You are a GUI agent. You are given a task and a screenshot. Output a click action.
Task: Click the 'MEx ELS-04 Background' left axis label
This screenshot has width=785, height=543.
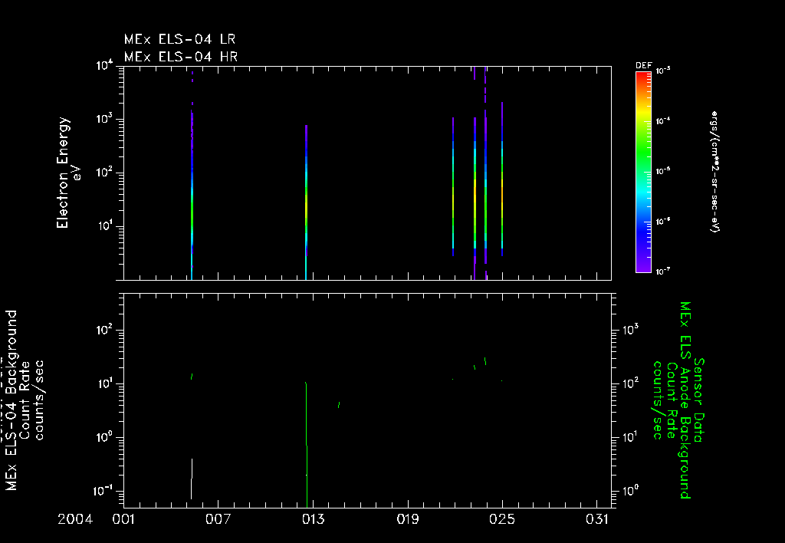pos(11,400)
